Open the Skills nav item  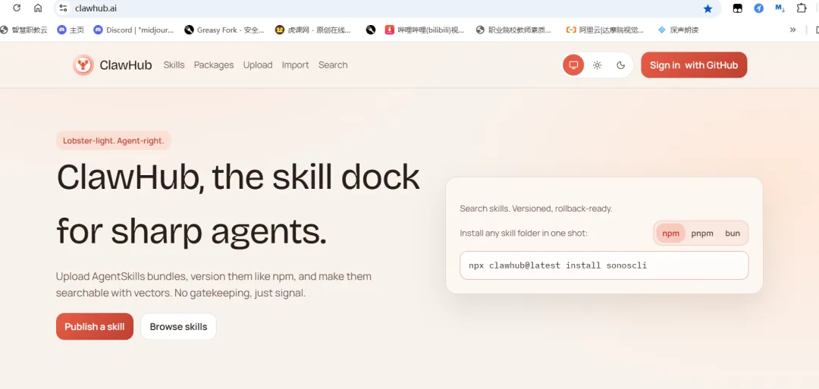tap(174, 64)
